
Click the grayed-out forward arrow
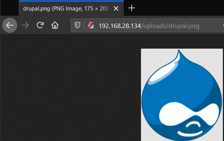[x=25, y=25]
